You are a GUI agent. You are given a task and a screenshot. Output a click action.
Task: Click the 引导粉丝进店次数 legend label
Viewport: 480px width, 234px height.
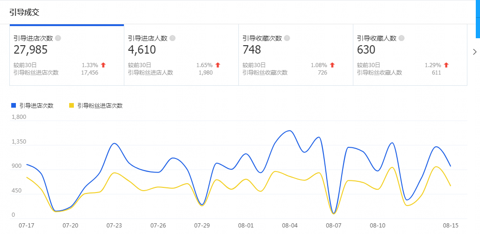100,106
